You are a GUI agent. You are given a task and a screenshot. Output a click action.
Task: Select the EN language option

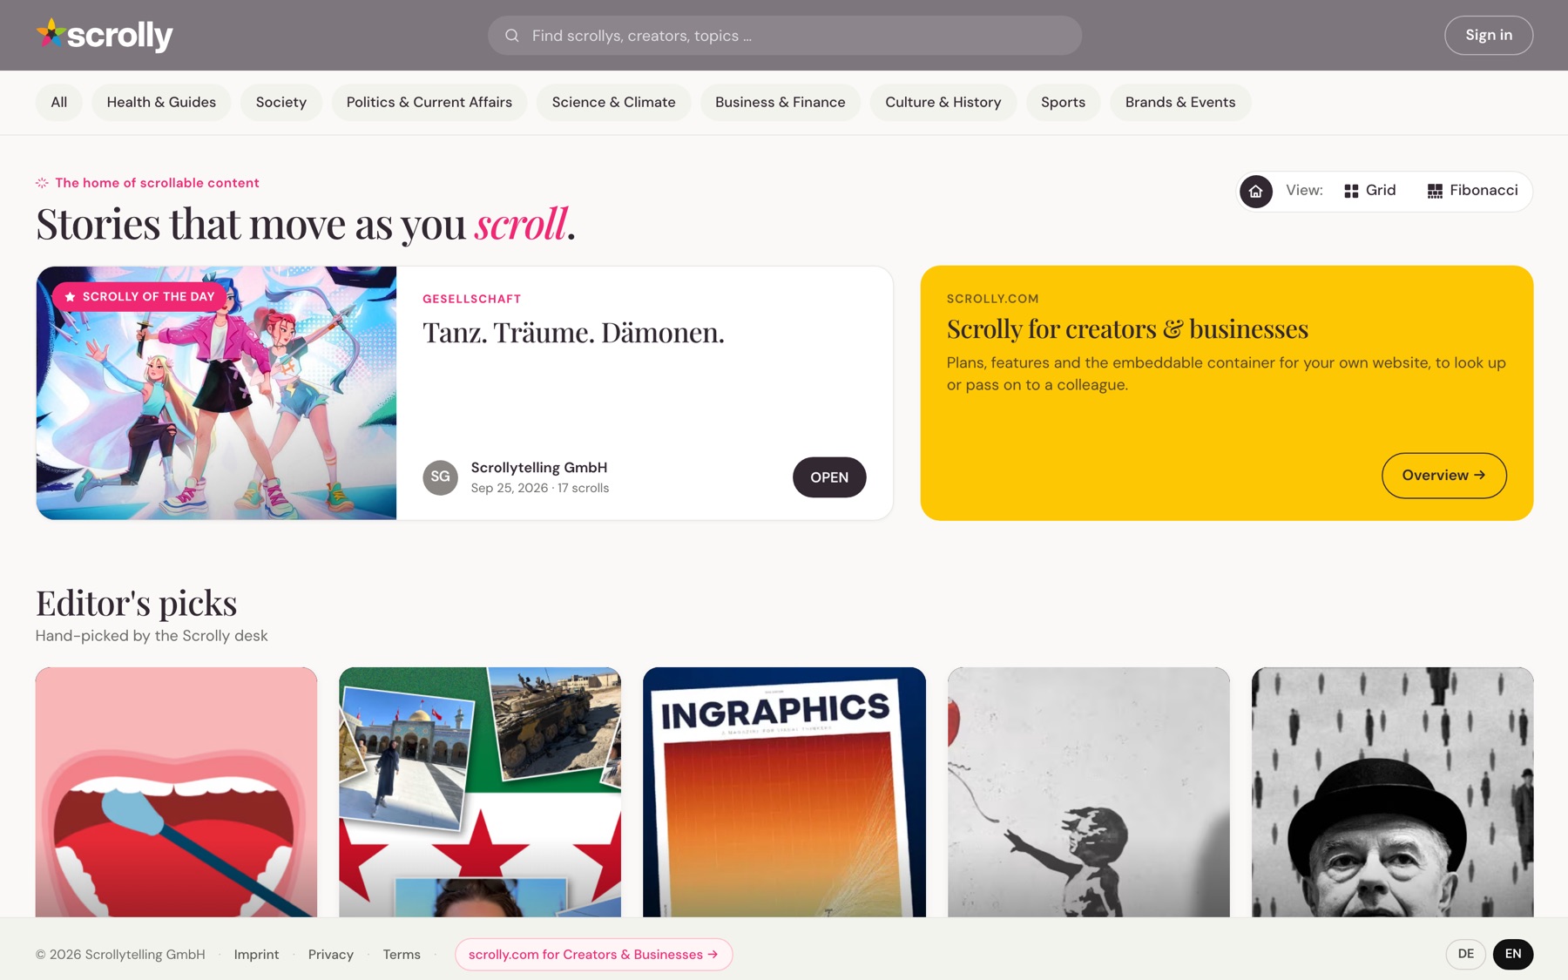[x=1513, y=954]
